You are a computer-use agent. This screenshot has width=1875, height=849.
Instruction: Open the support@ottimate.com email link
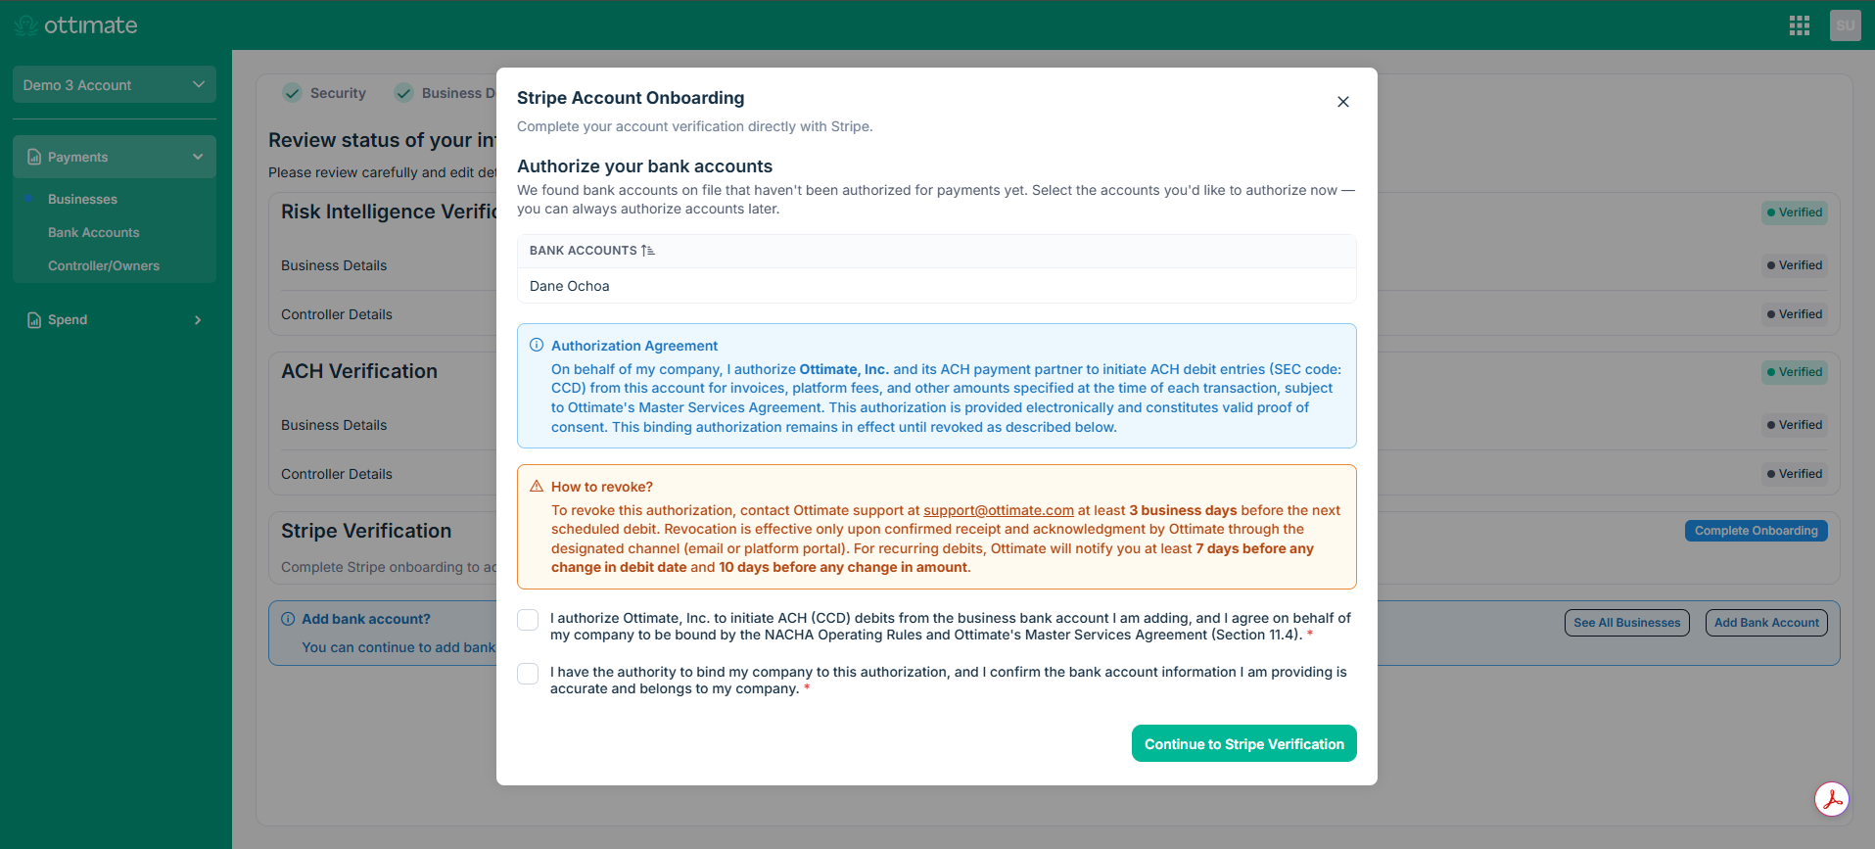pos(999,510)
